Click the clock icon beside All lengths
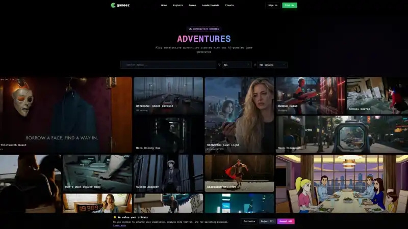The height and width of the screenshot is (229, 408). point(255,65)
